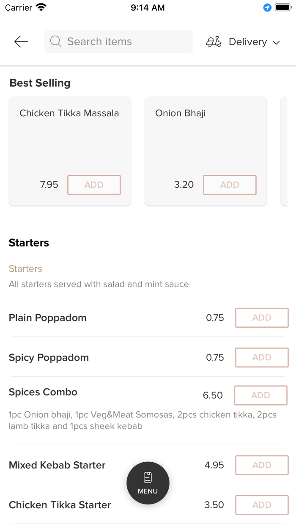
Task: Add Plain Poppadom to the cart
Action: tap(261, 318)
